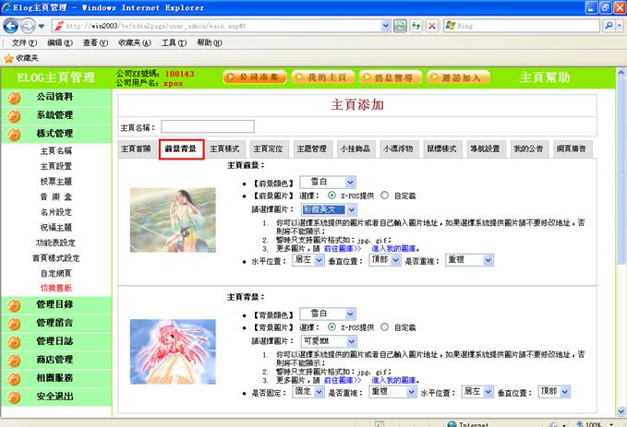The width and height of the screenshot is (627, 427).
Task: Select X-POS提供 radio for foreground image
Action: [332, 196]
